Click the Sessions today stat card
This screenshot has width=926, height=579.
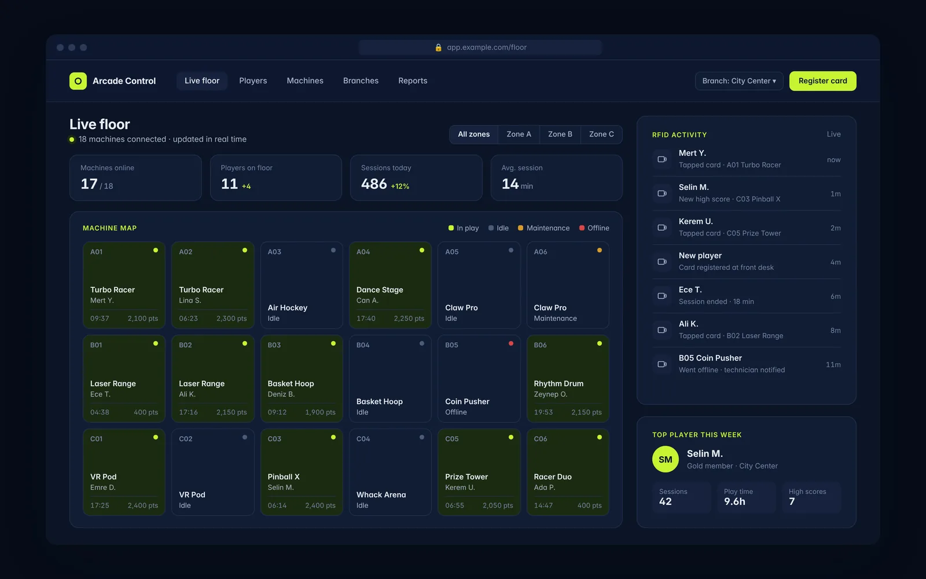416,178
